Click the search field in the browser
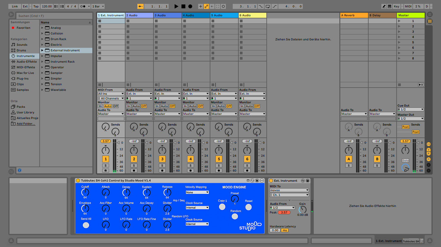441x247 pixels. tap(54, 15)
